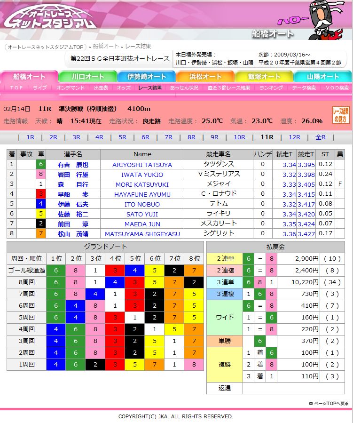The height and width of the screenshot is (423, 353).
Task: Click the ゴール線通過 row label
Action: (x=26, y=270)
